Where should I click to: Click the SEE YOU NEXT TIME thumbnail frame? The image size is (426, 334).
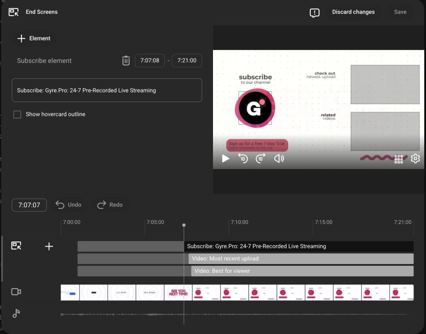178,292
